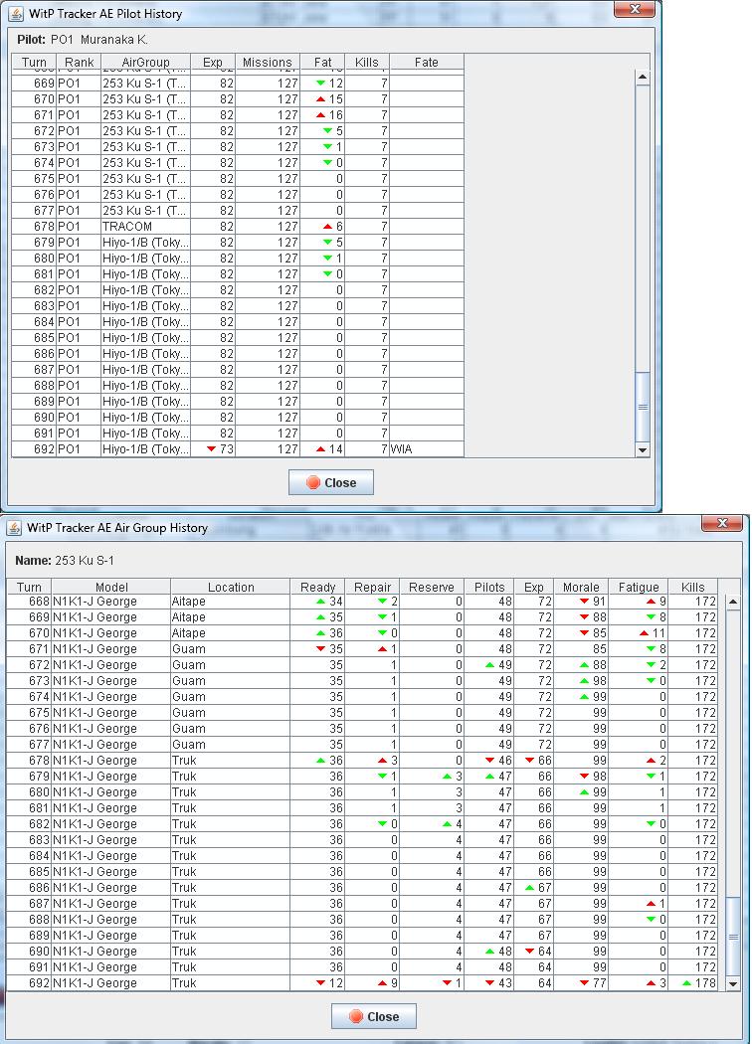Select turn 690 cell in Air Group History
Viewport: 752px width, 1044px height.
point(29,952)
